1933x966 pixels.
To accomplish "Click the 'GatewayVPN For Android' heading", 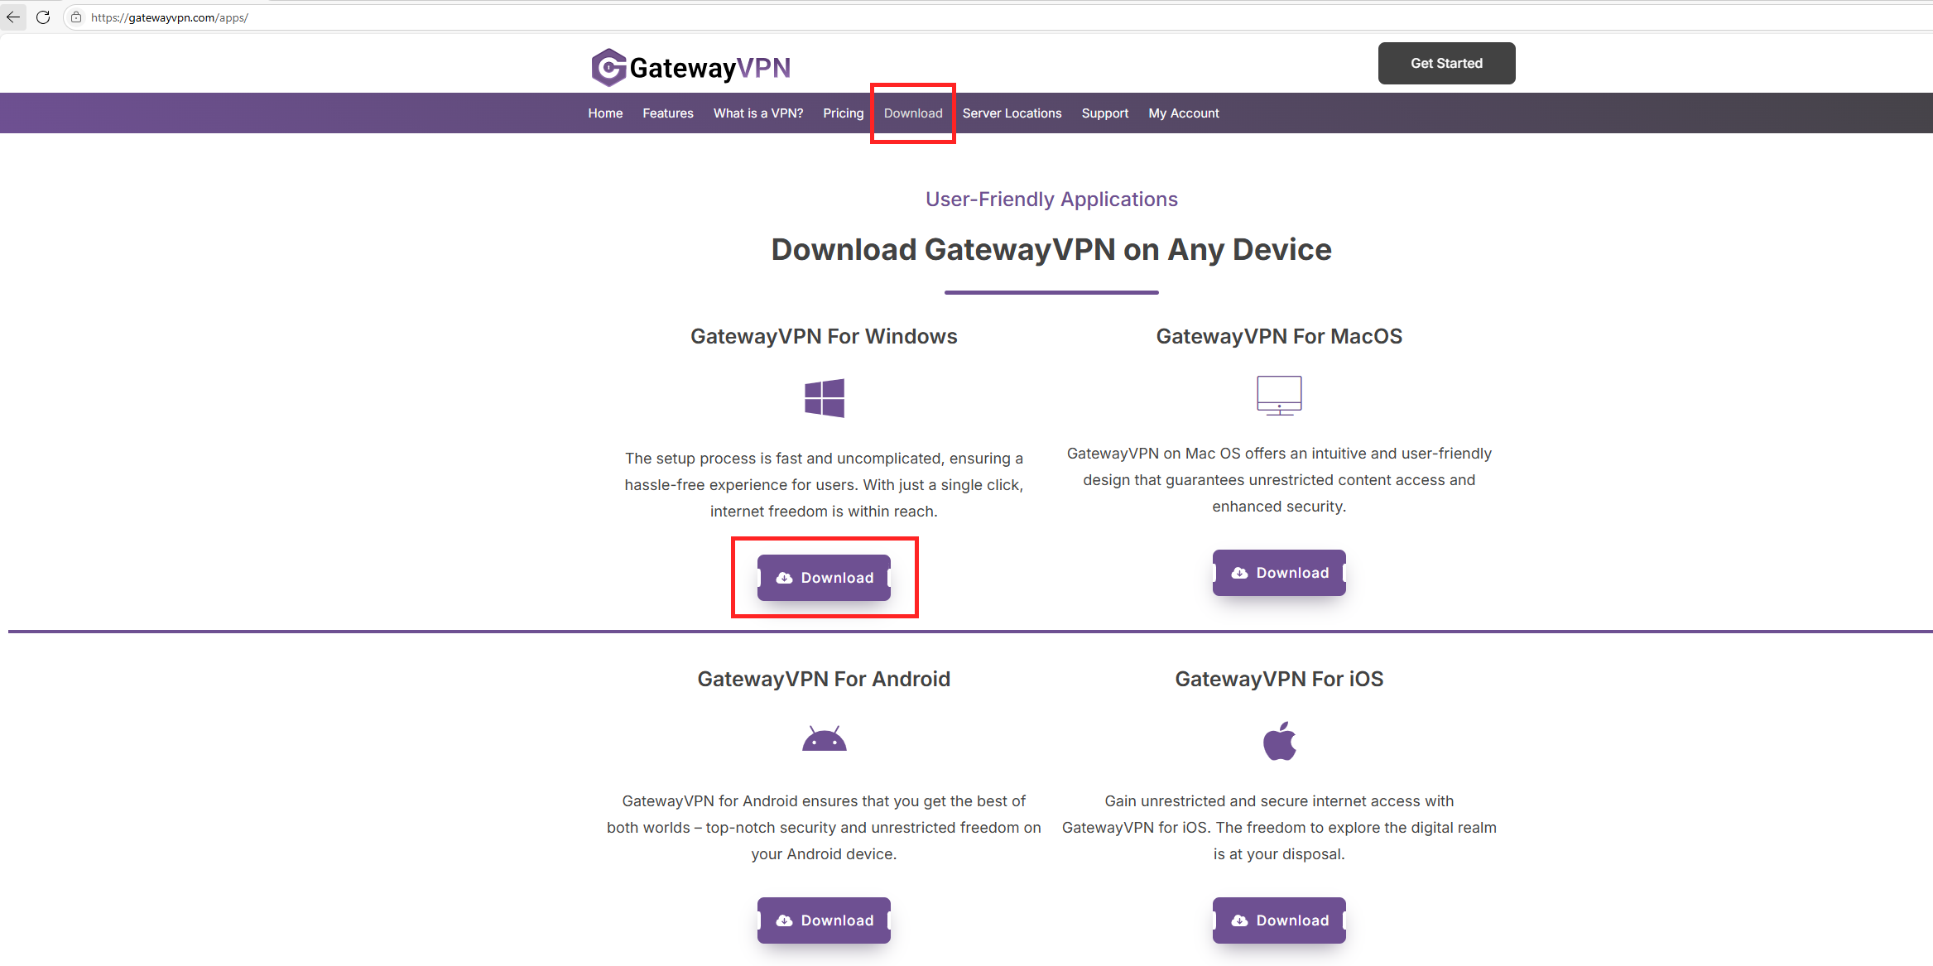I will pos(824,679).
